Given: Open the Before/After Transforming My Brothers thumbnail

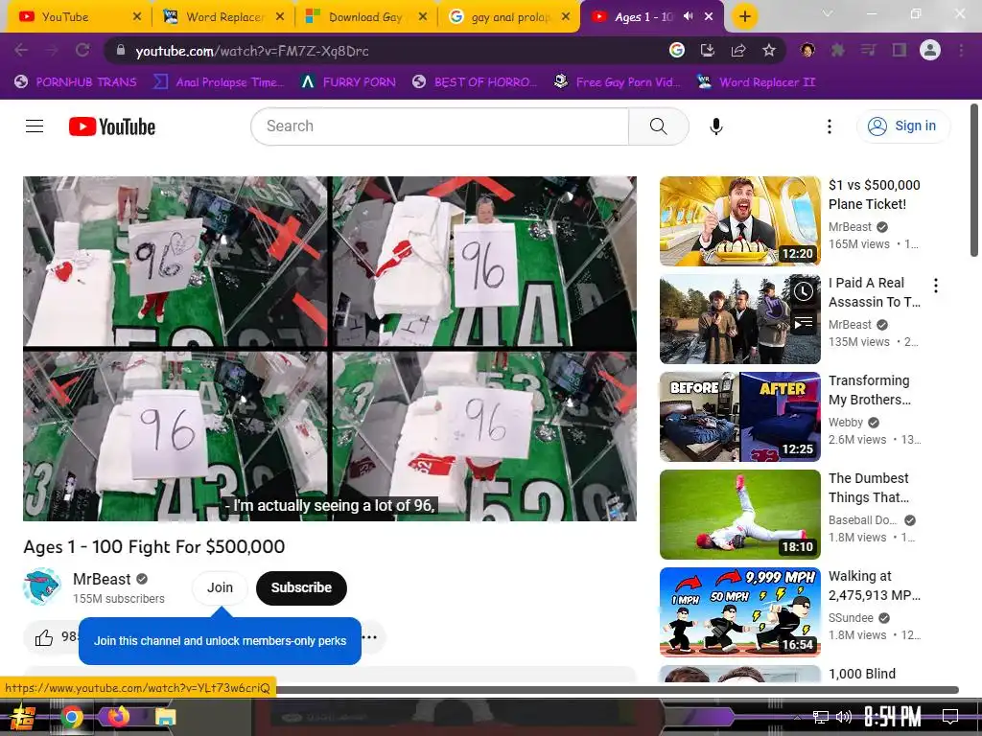Looking at the screenshot, I should pos(739,416).
